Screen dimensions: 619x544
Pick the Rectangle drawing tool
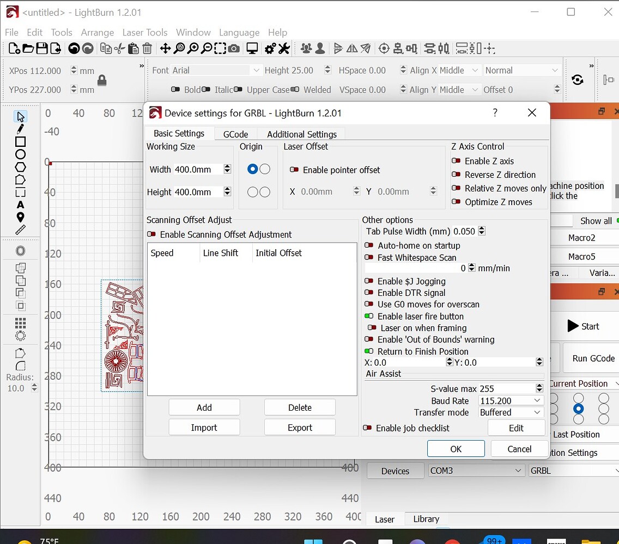coord(20,143)
